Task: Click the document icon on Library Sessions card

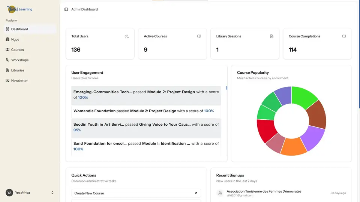Action: pyautogui.click(x=271, y=36)
